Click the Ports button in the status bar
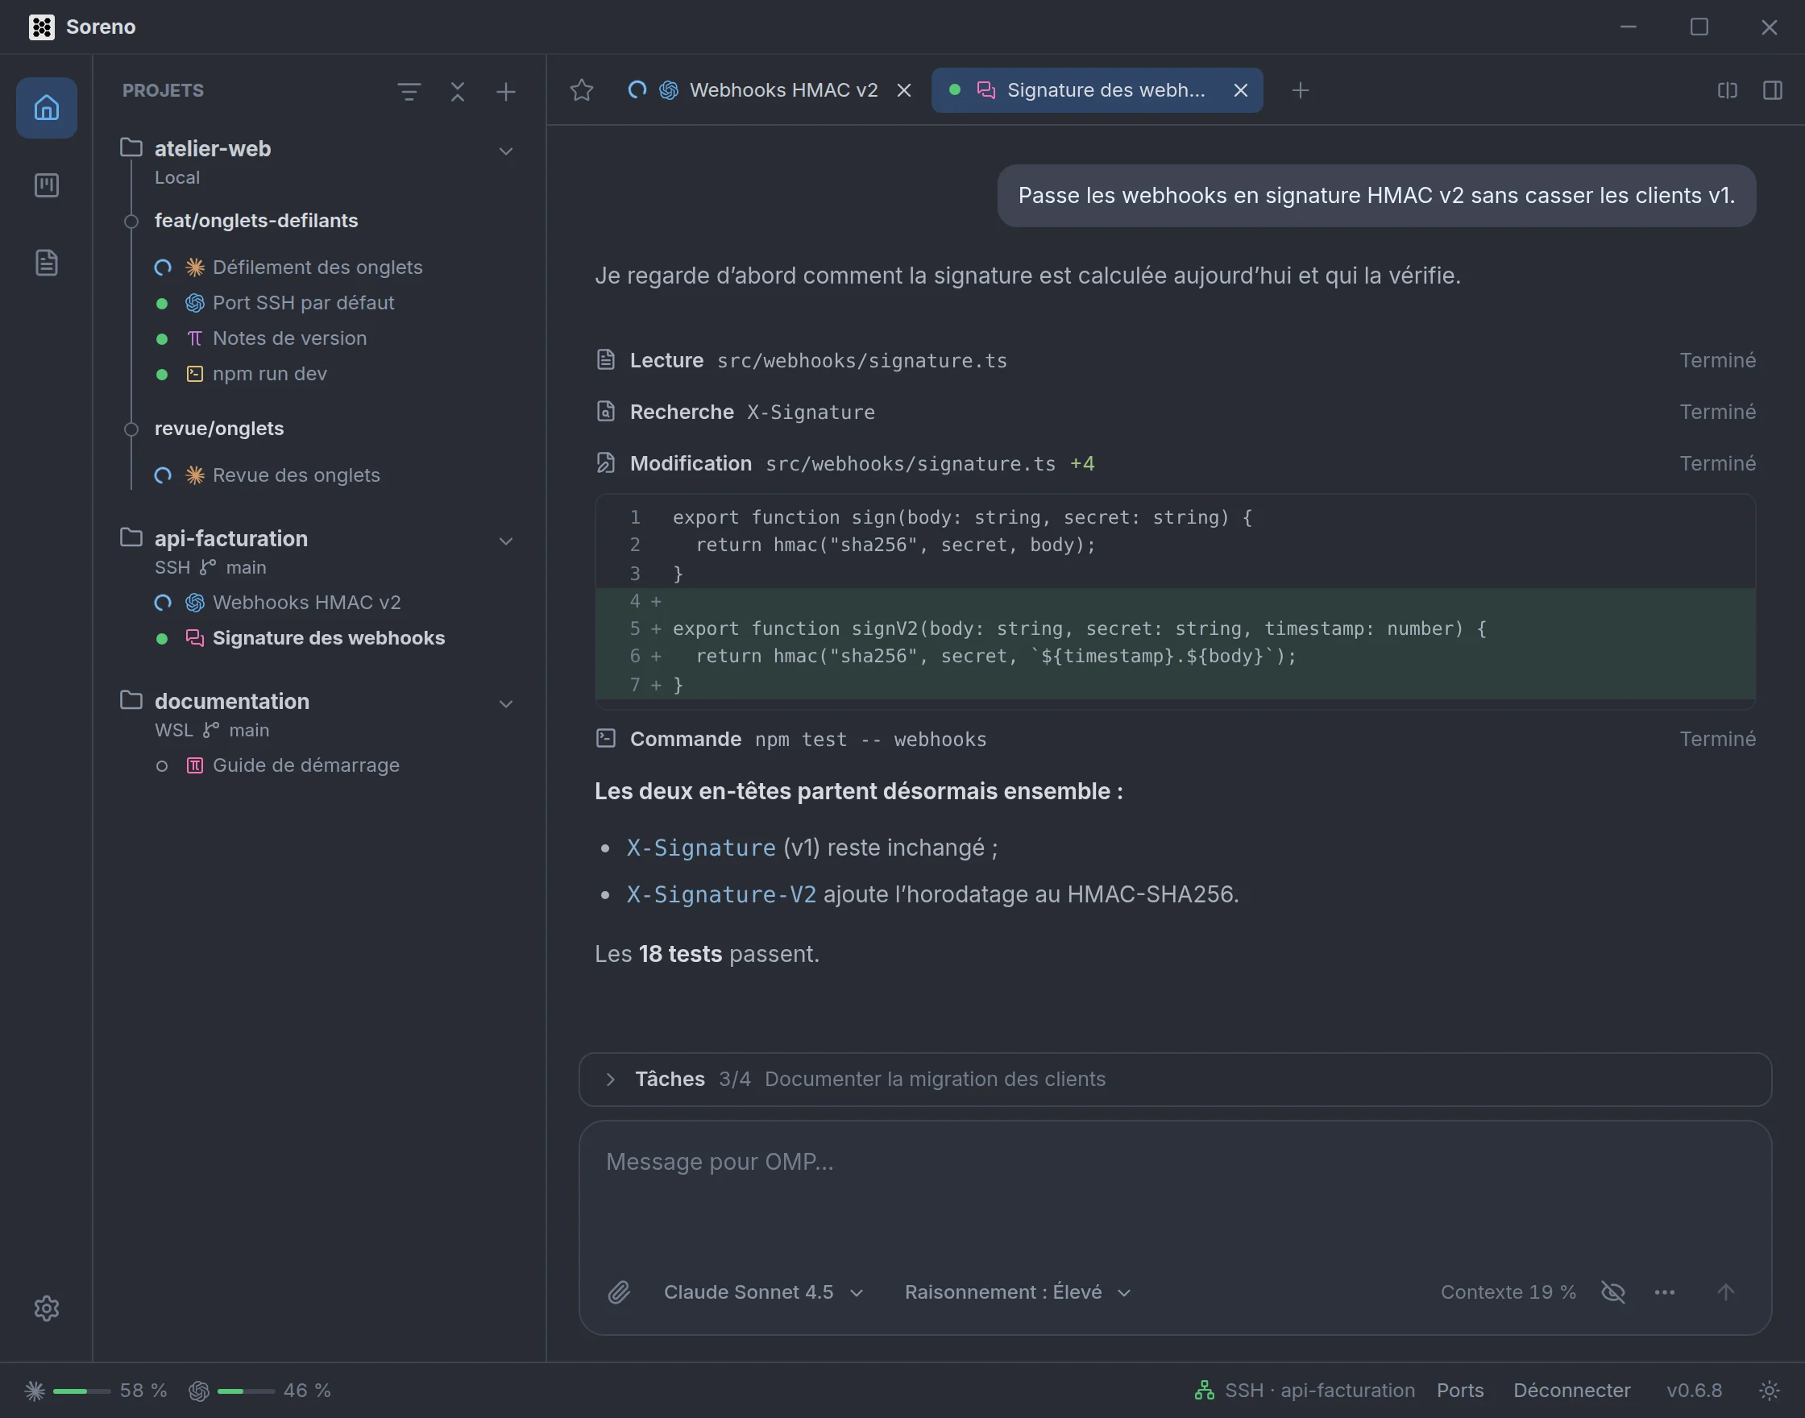Viewport: 1805px width, 1418px height. click(x=1459, y=1390)
